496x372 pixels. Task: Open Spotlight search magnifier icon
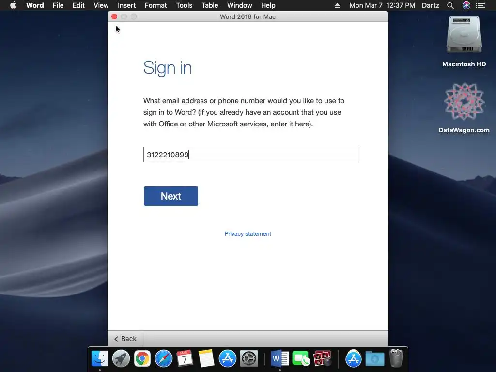[450, 5]
